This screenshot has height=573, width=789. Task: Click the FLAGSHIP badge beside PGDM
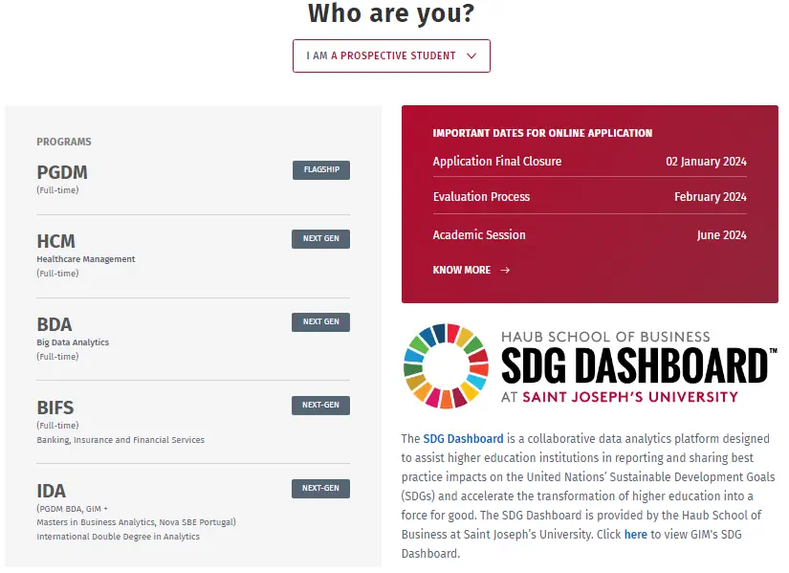click(321, 170)
